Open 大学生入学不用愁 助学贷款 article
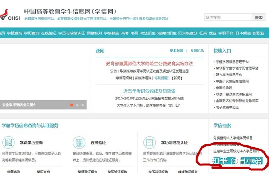This screenshot has height=173, width=269. click(149, 106)
